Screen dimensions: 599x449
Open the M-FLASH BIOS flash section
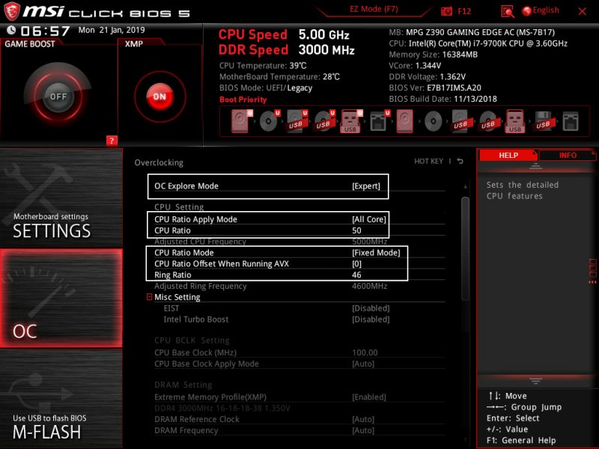click(61, 399)
